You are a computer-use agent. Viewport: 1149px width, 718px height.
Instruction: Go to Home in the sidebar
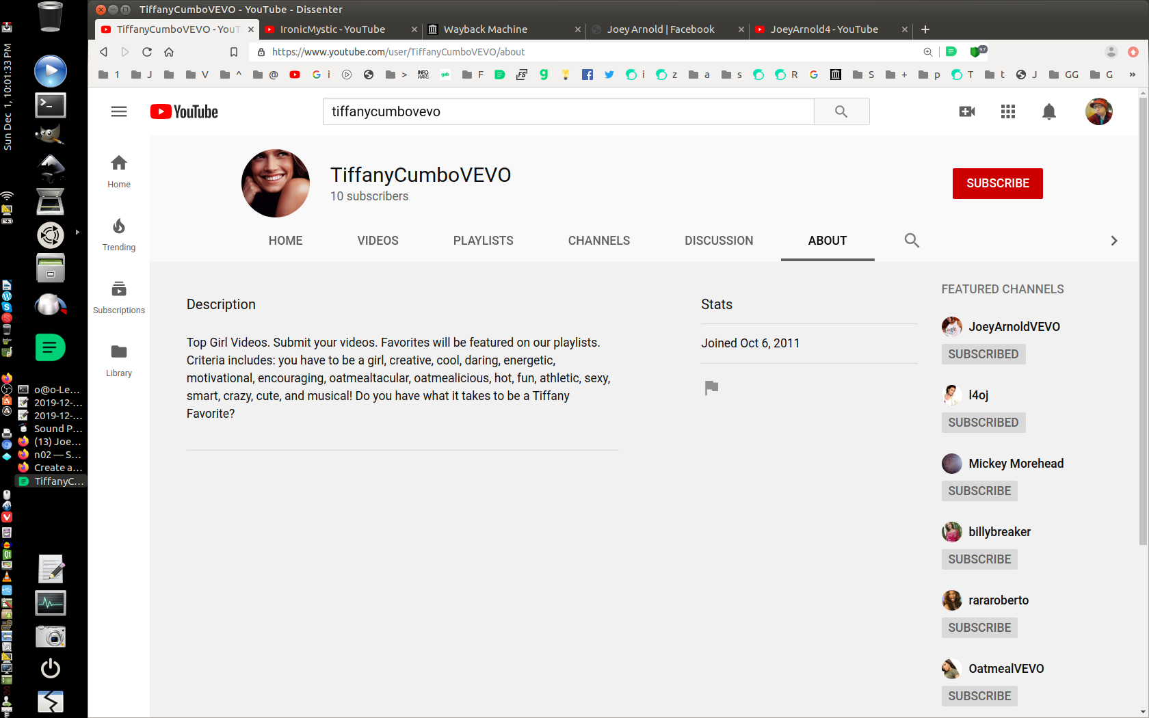click(x=119, y=171)
